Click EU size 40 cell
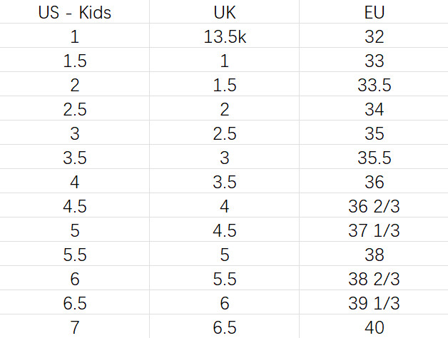This screenshot has width=448, height=338. coord(373,327)
